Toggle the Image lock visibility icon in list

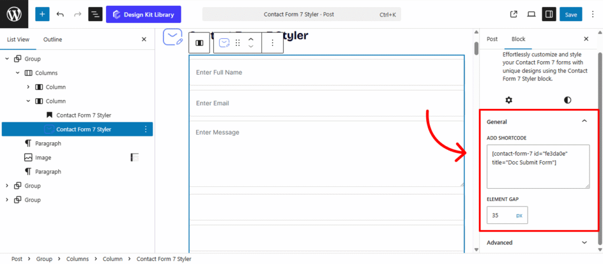pyautogui.click(x=135, y=158)
